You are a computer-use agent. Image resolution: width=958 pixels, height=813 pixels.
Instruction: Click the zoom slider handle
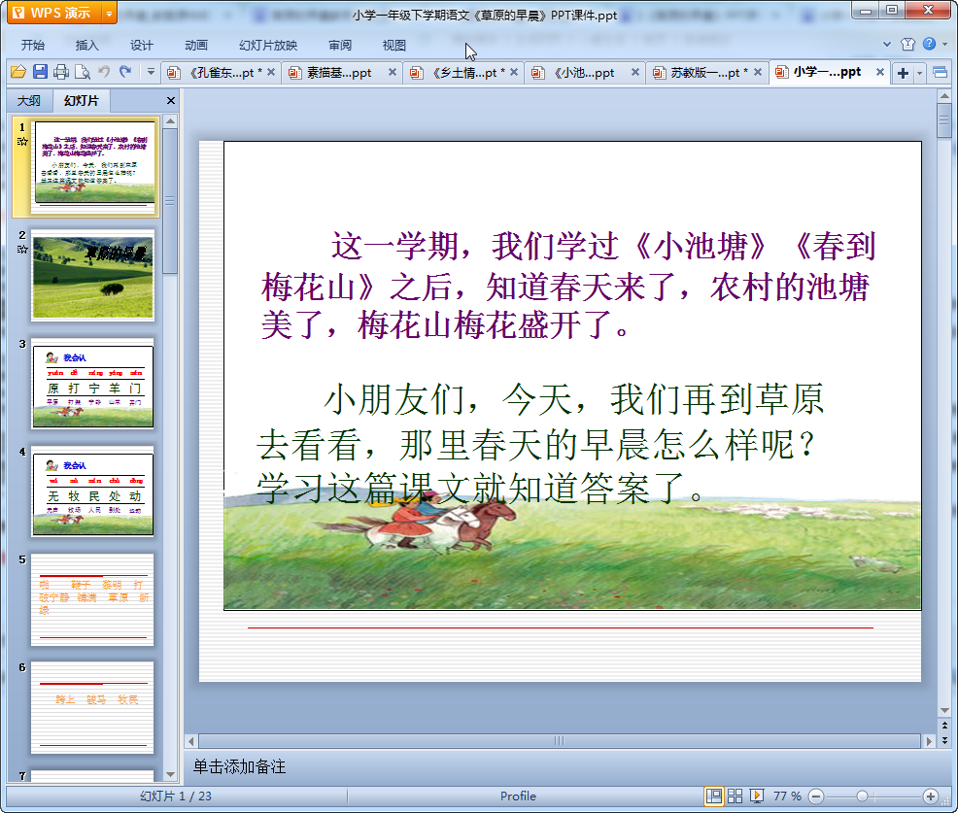coord(862,796)
